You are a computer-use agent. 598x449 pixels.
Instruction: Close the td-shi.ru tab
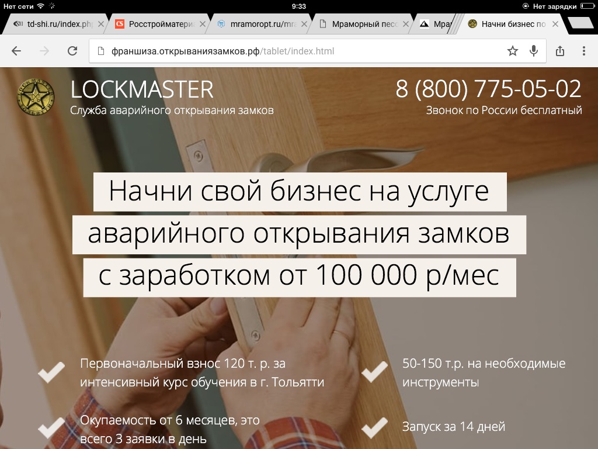(102, 24)
